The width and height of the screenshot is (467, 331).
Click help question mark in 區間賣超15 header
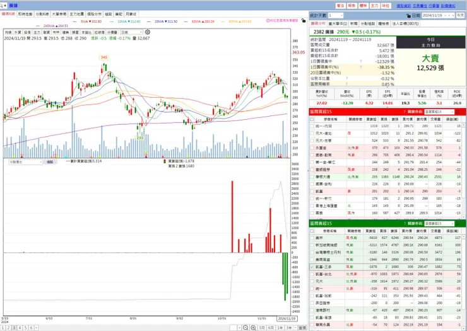[x=405, y=223]
